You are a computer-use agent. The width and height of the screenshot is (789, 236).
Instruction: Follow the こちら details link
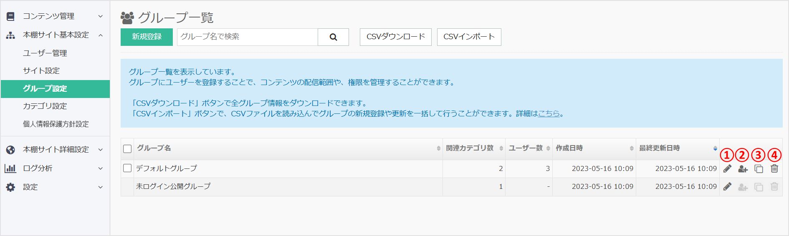(549, 113)
